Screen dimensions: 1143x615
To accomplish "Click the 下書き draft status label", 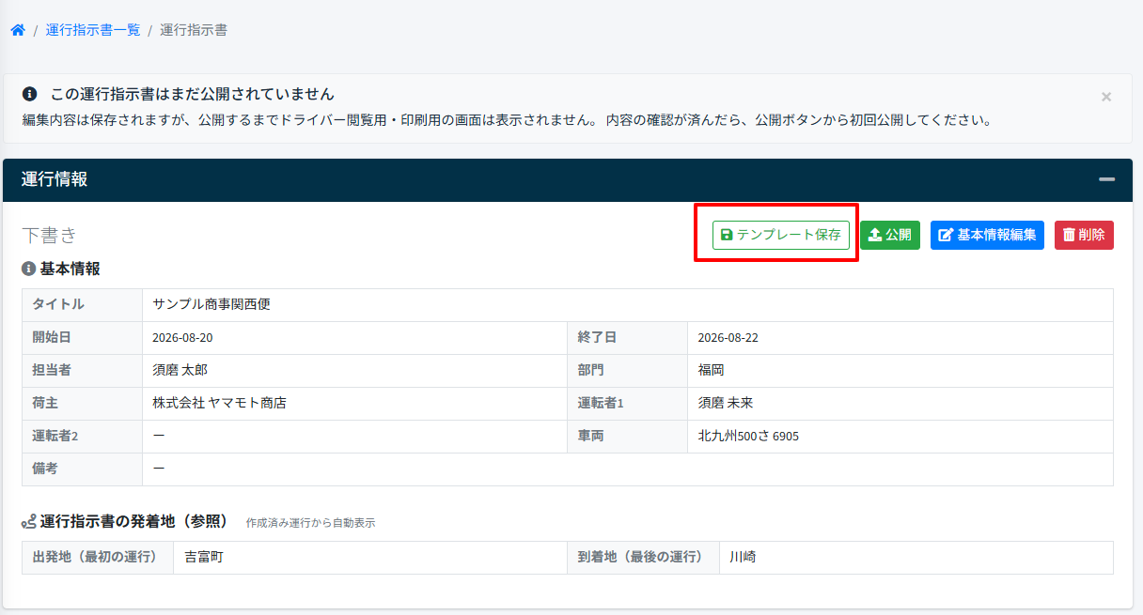I will [x=49, y=235].
